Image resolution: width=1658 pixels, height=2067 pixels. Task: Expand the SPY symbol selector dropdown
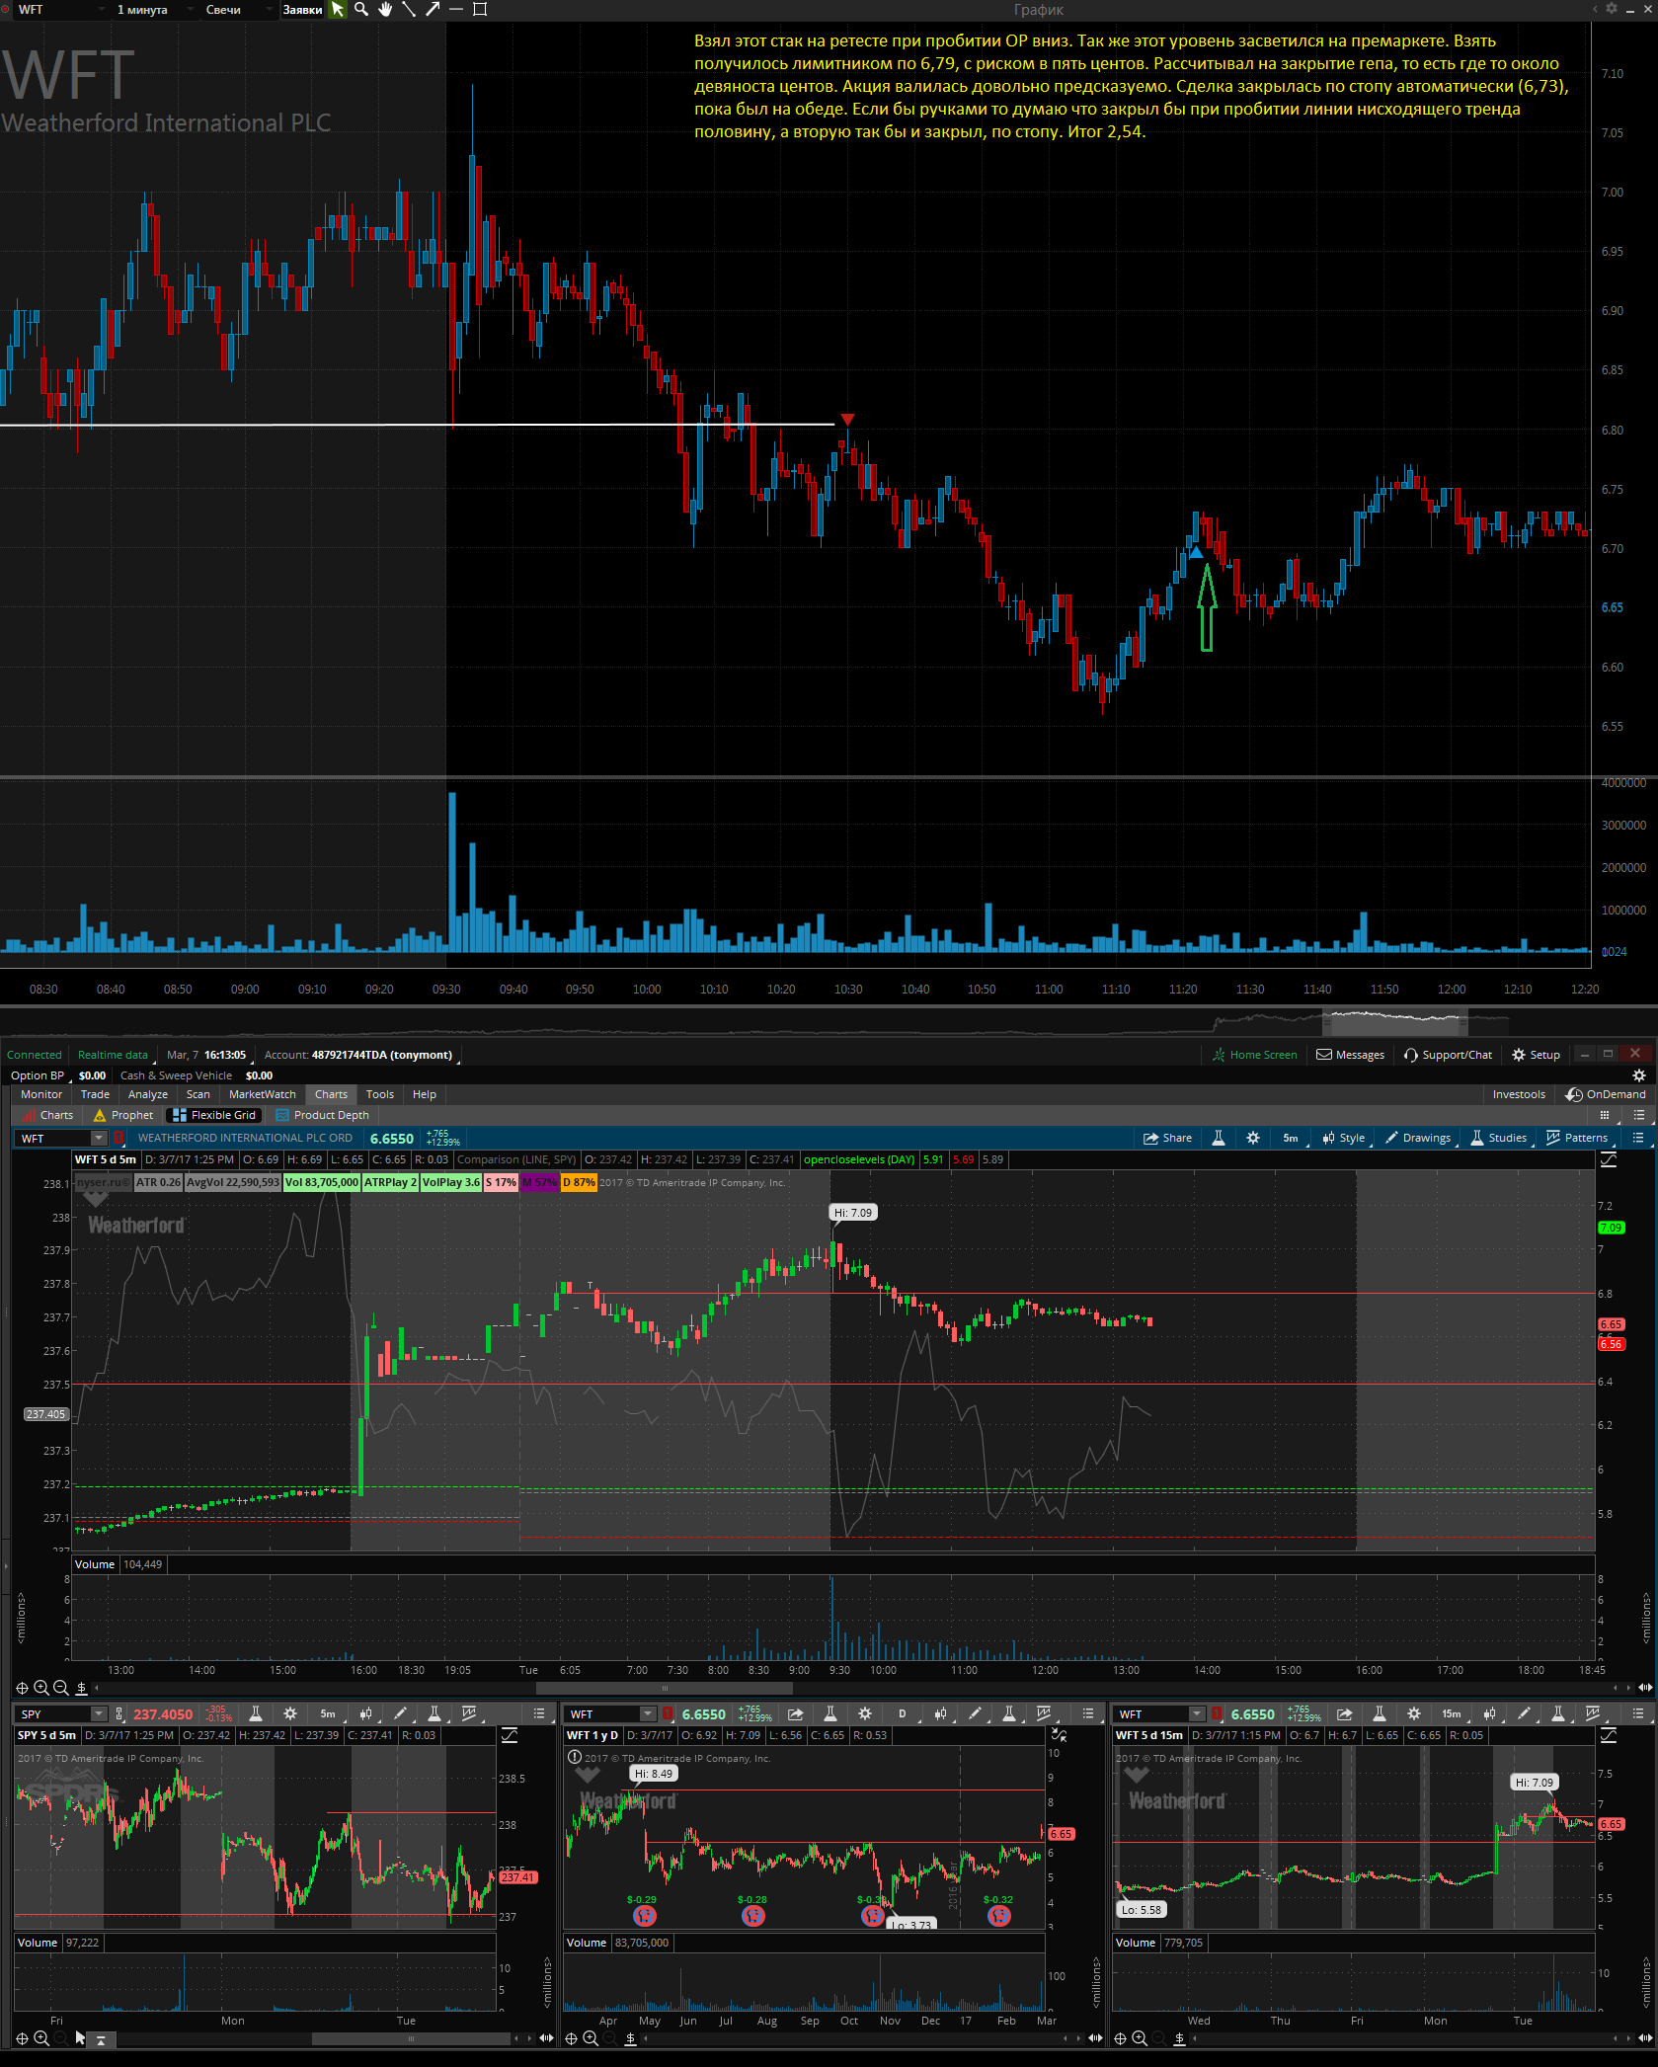pyautogui.click(x=99, y=1714)
